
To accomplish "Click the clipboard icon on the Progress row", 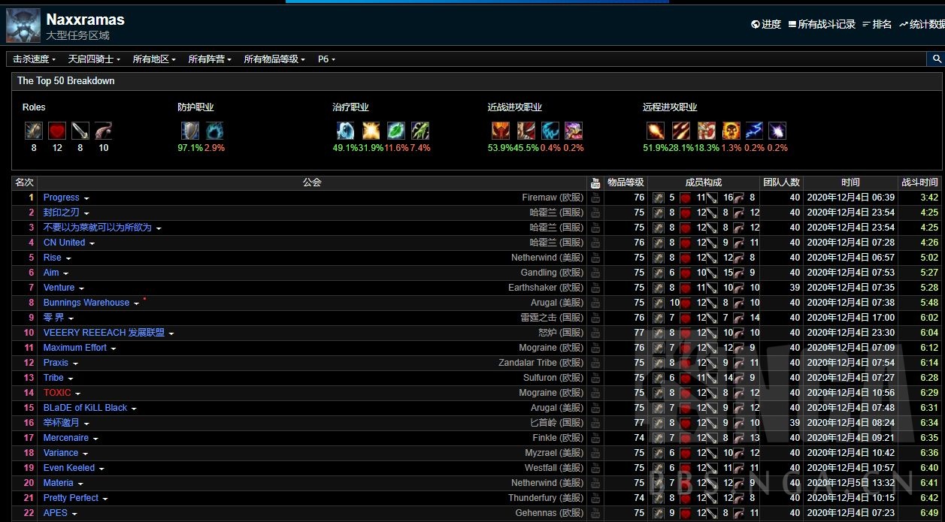I will pos(595,198).
